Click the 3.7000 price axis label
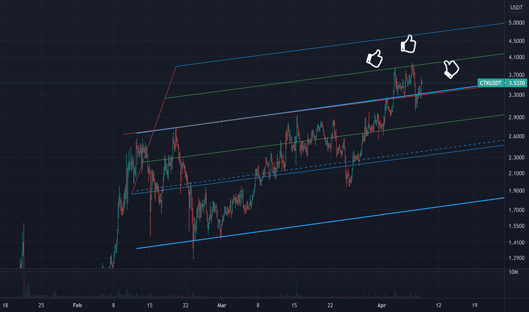The width and height of the screenshot is (529, 312). (517, 75)
